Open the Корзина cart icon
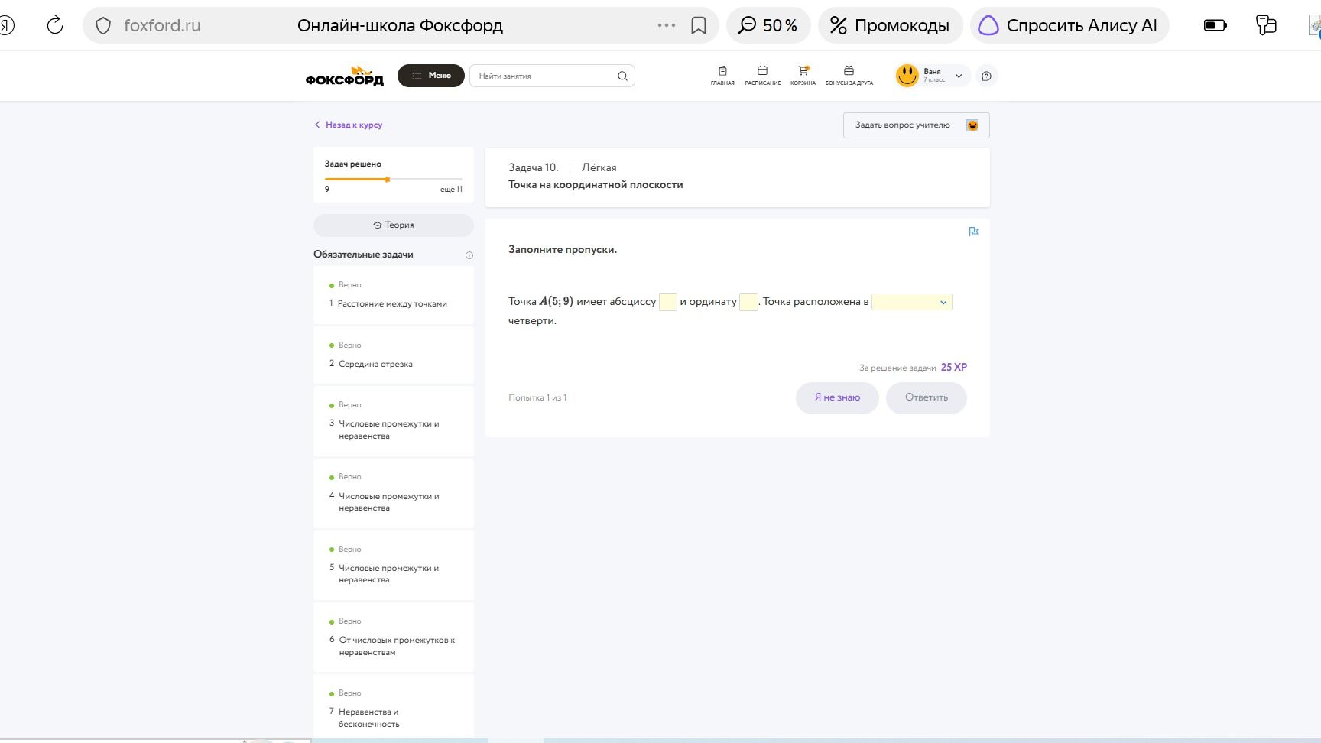This screenshot has height=743, width=1321. point(803,70)
